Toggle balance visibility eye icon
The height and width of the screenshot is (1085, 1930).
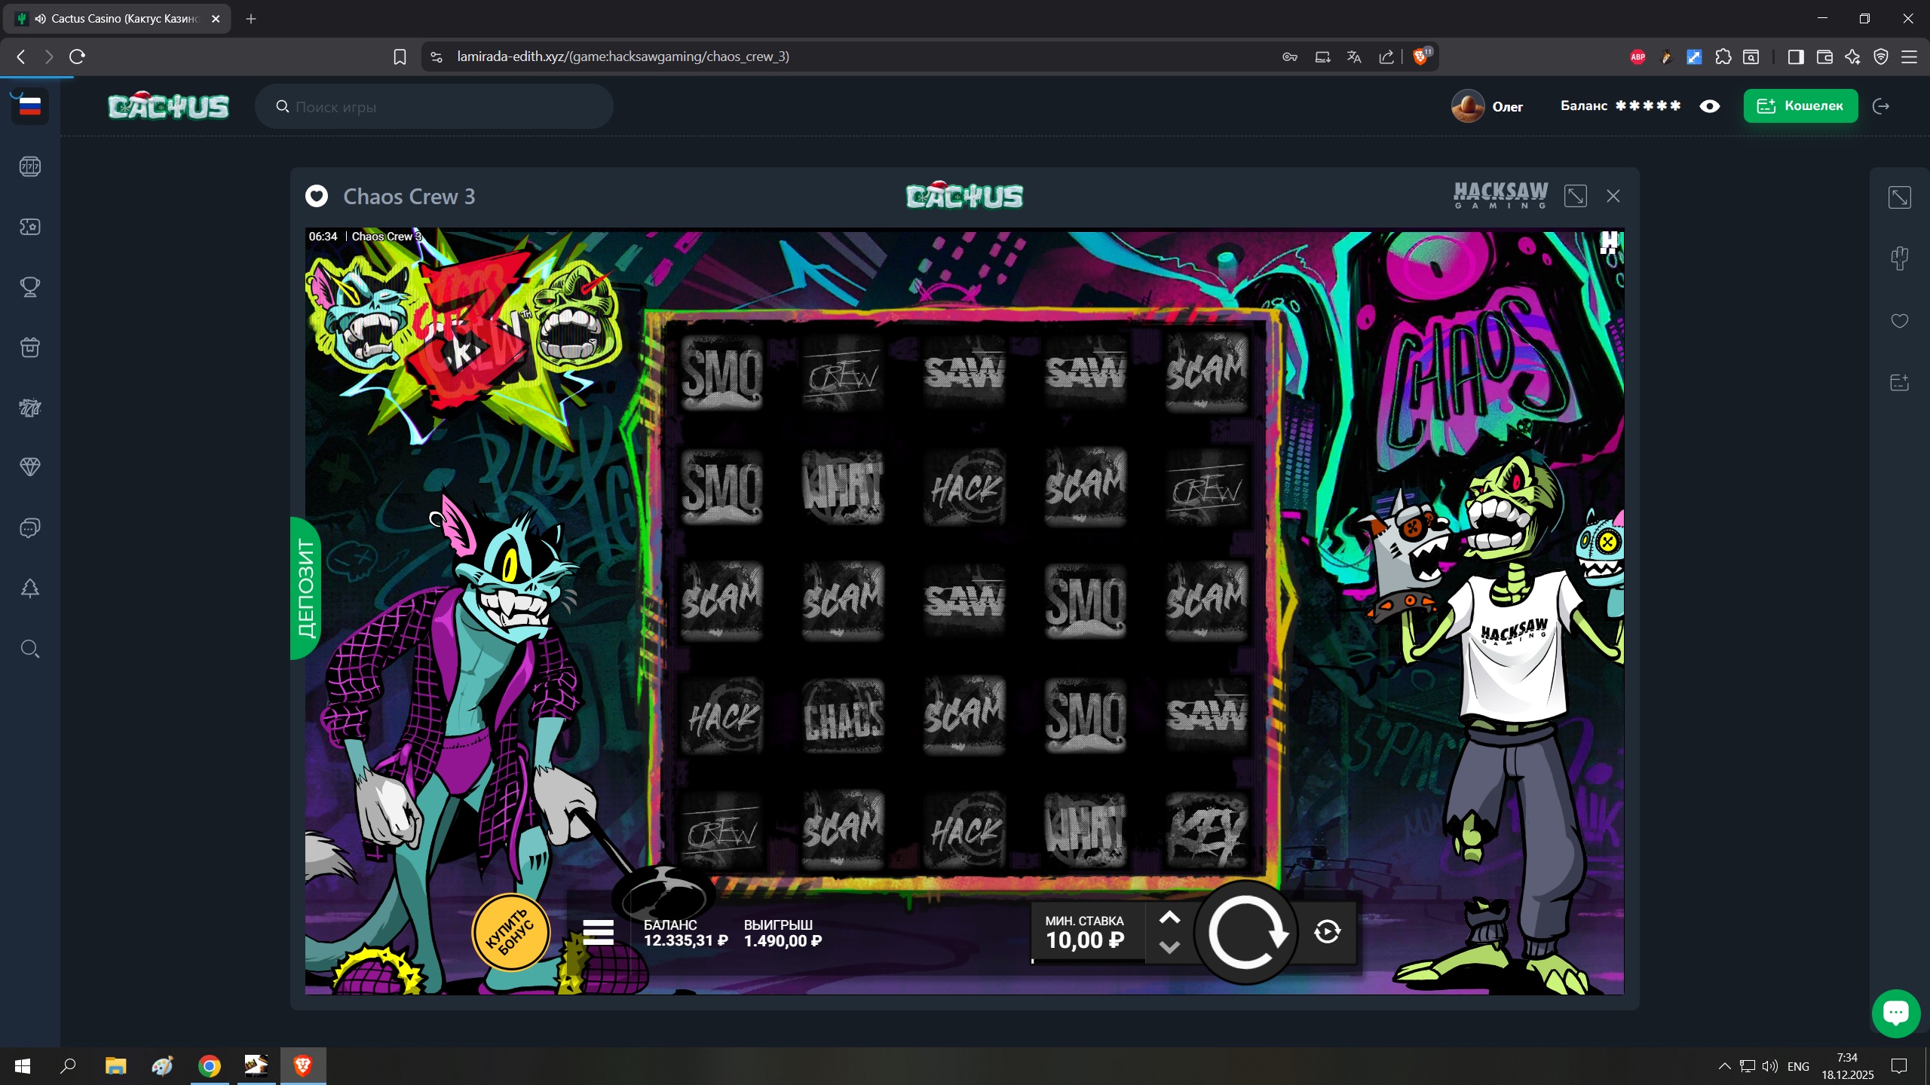tap(1710, 106)
